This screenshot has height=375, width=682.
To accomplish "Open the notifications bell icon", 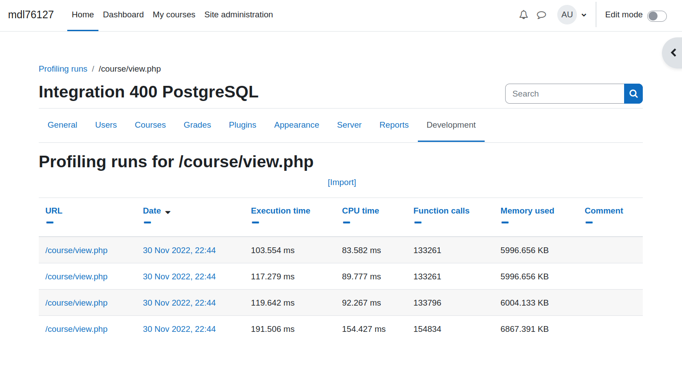I will click(x=523, y=15).
